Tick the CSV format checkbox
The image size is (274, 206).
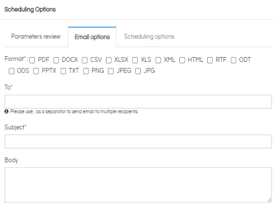[x=85, y=60]
